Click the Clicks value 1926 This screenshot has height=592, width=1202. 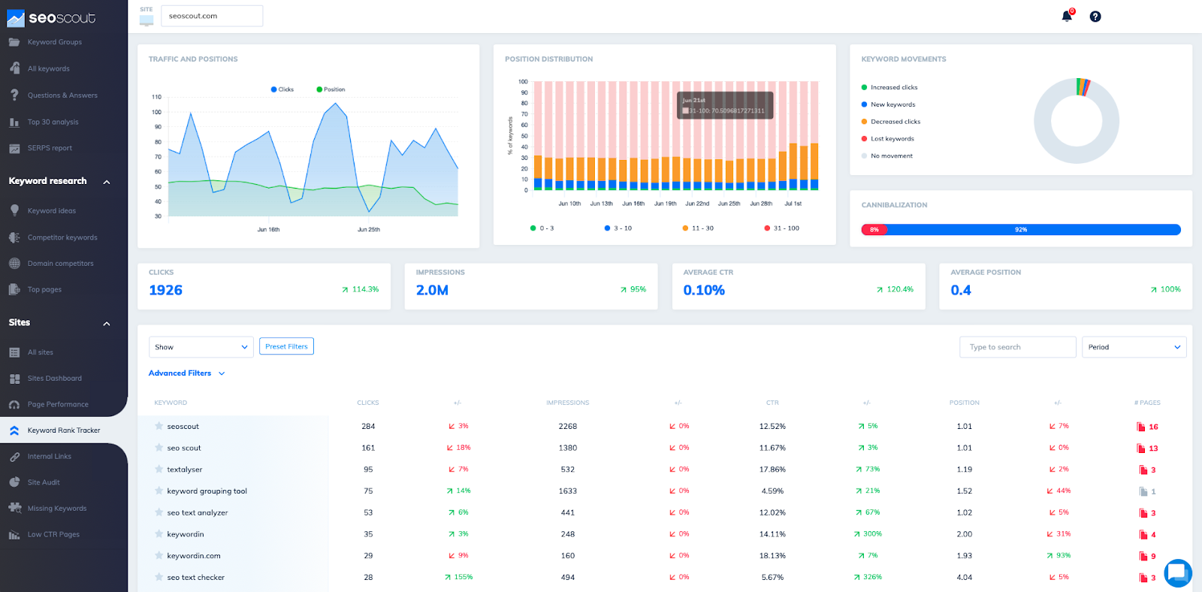pos(166,290)
